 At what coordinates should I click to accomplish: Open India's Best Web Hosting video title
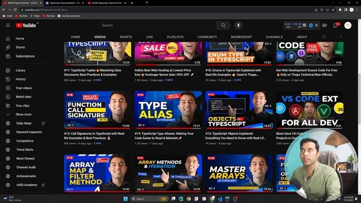tap(164, 73)
